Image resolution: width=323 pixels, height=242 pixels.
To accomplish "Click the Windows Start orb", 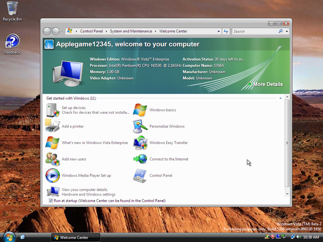I will [9, 237].
